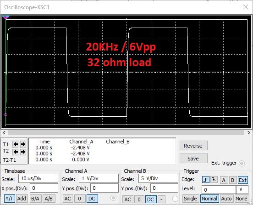The width and height of the screenshot is (253, 205).
Task: Click Timebase Scale 10 us/Div field
Action: coord(38,178)
